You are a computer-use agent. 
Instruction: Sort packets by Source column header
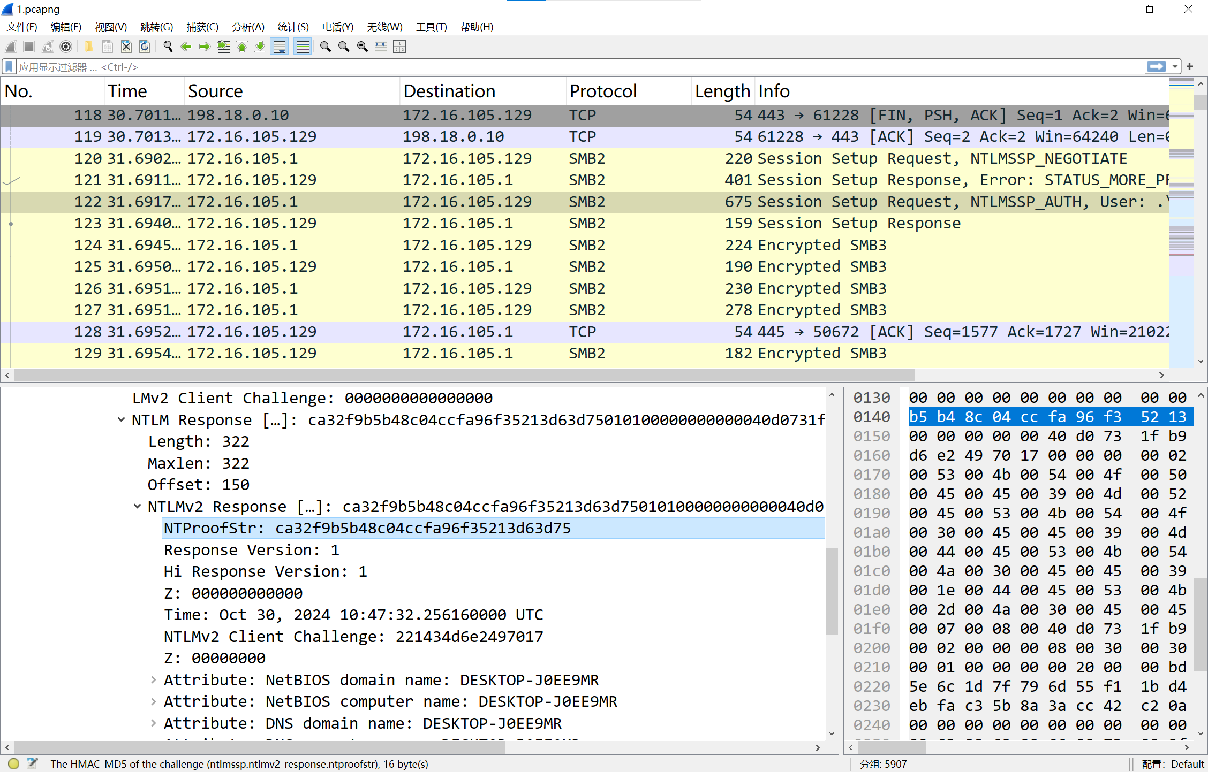[x=292, y=91]
